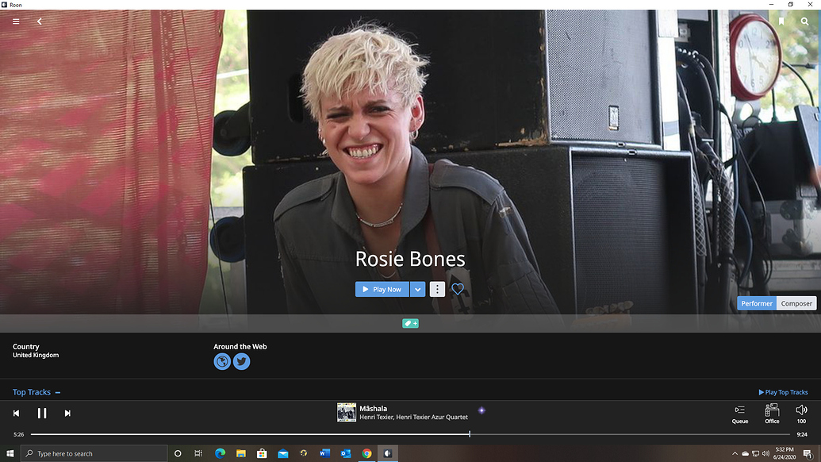
Task: Open the hamburger navigation menu
Action: coord(15,21)
